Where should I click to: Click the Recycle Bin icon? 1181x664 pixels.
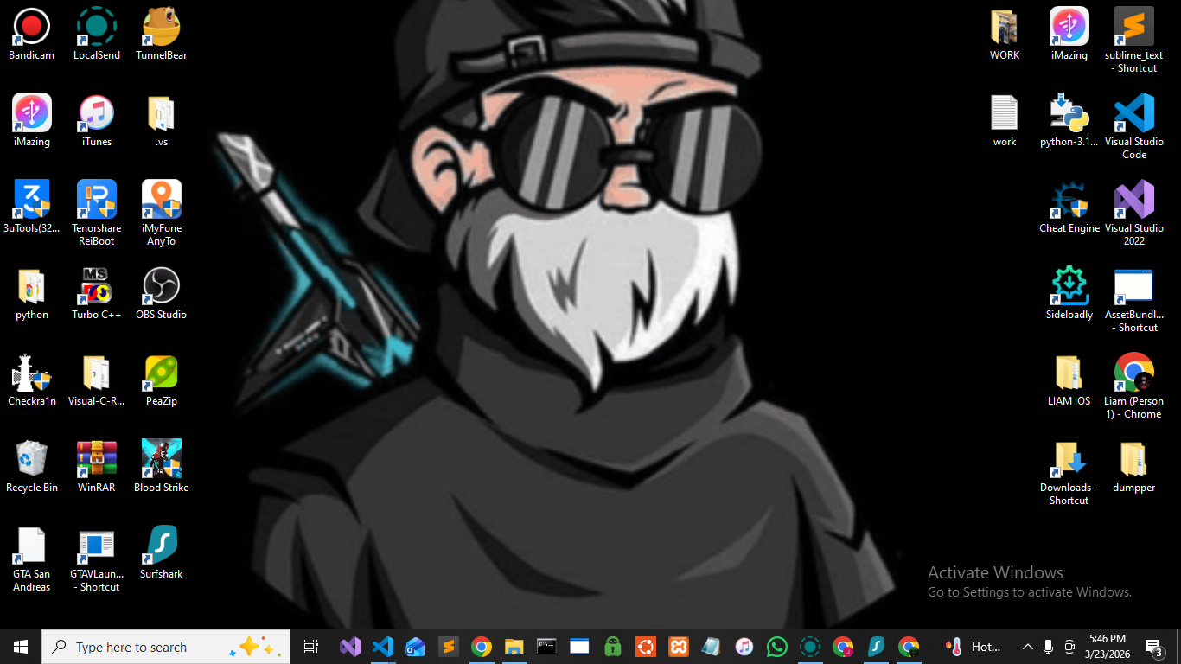coord(32,460)
